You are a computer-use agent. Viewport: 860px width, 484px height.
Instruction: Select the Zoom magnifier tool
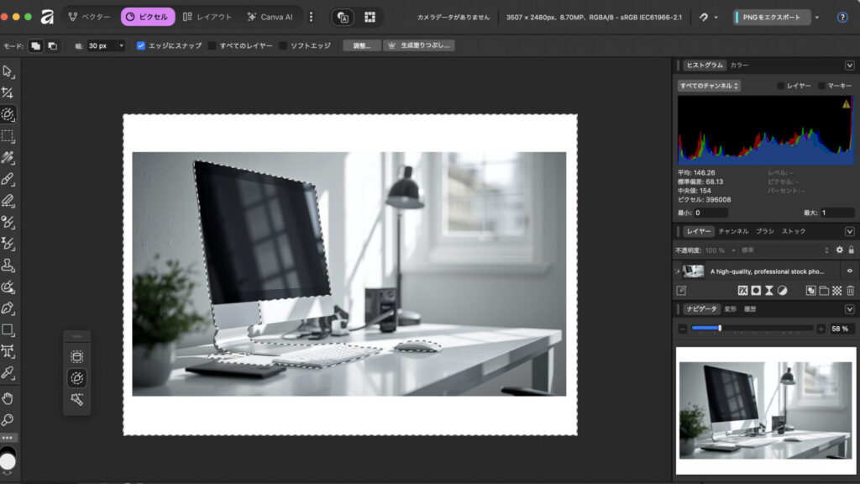[8, 419]
